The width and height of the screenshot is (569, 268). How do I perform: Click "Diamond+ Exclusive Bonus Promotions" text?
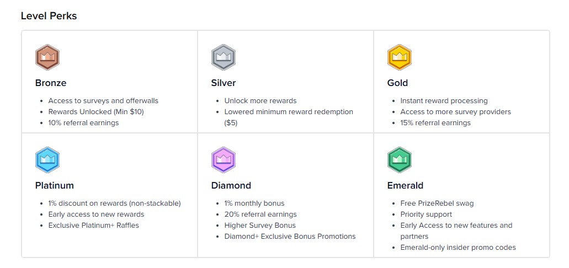pyautogui.click(x=290, y=237)
